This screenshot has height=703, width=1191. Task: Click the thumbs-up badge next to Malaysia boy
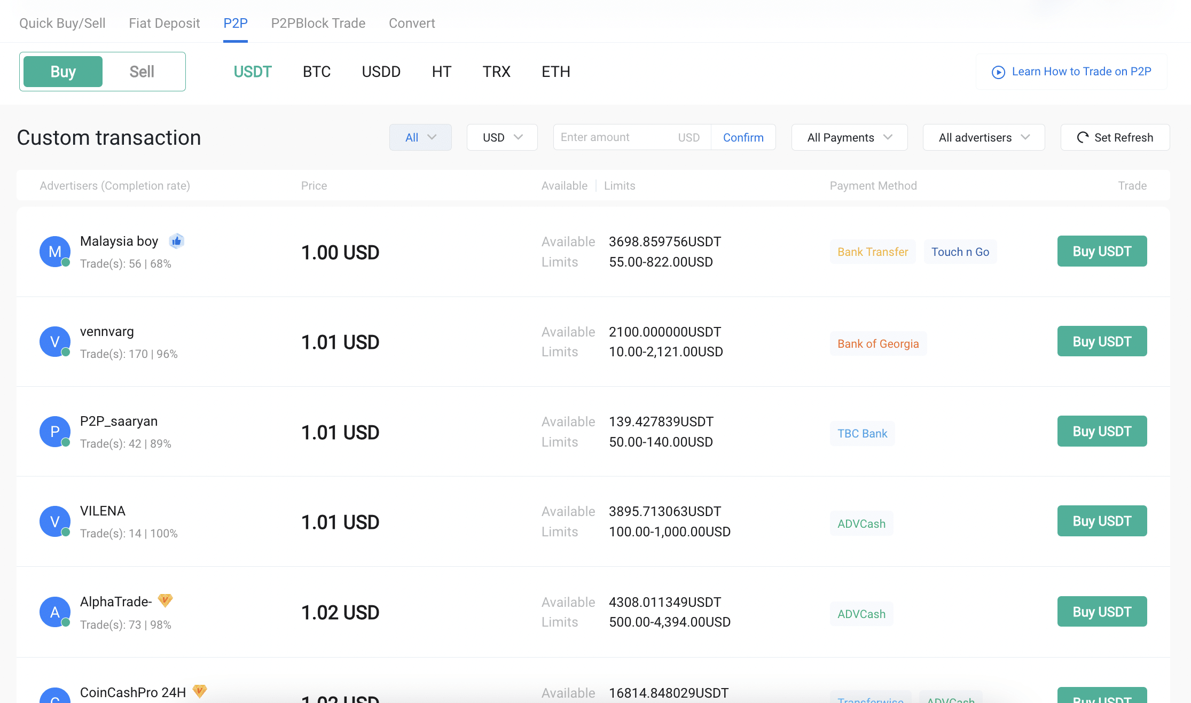pos(177,241)
